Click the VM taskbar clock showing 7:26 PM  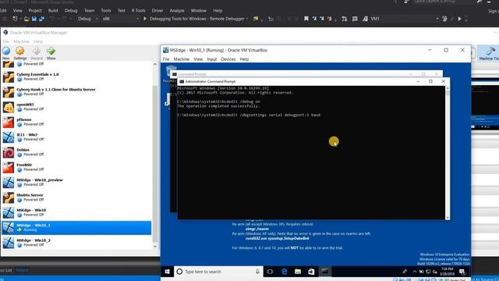pos(447,272)
